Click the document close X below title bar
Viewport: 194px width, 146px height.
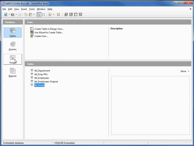190,9
